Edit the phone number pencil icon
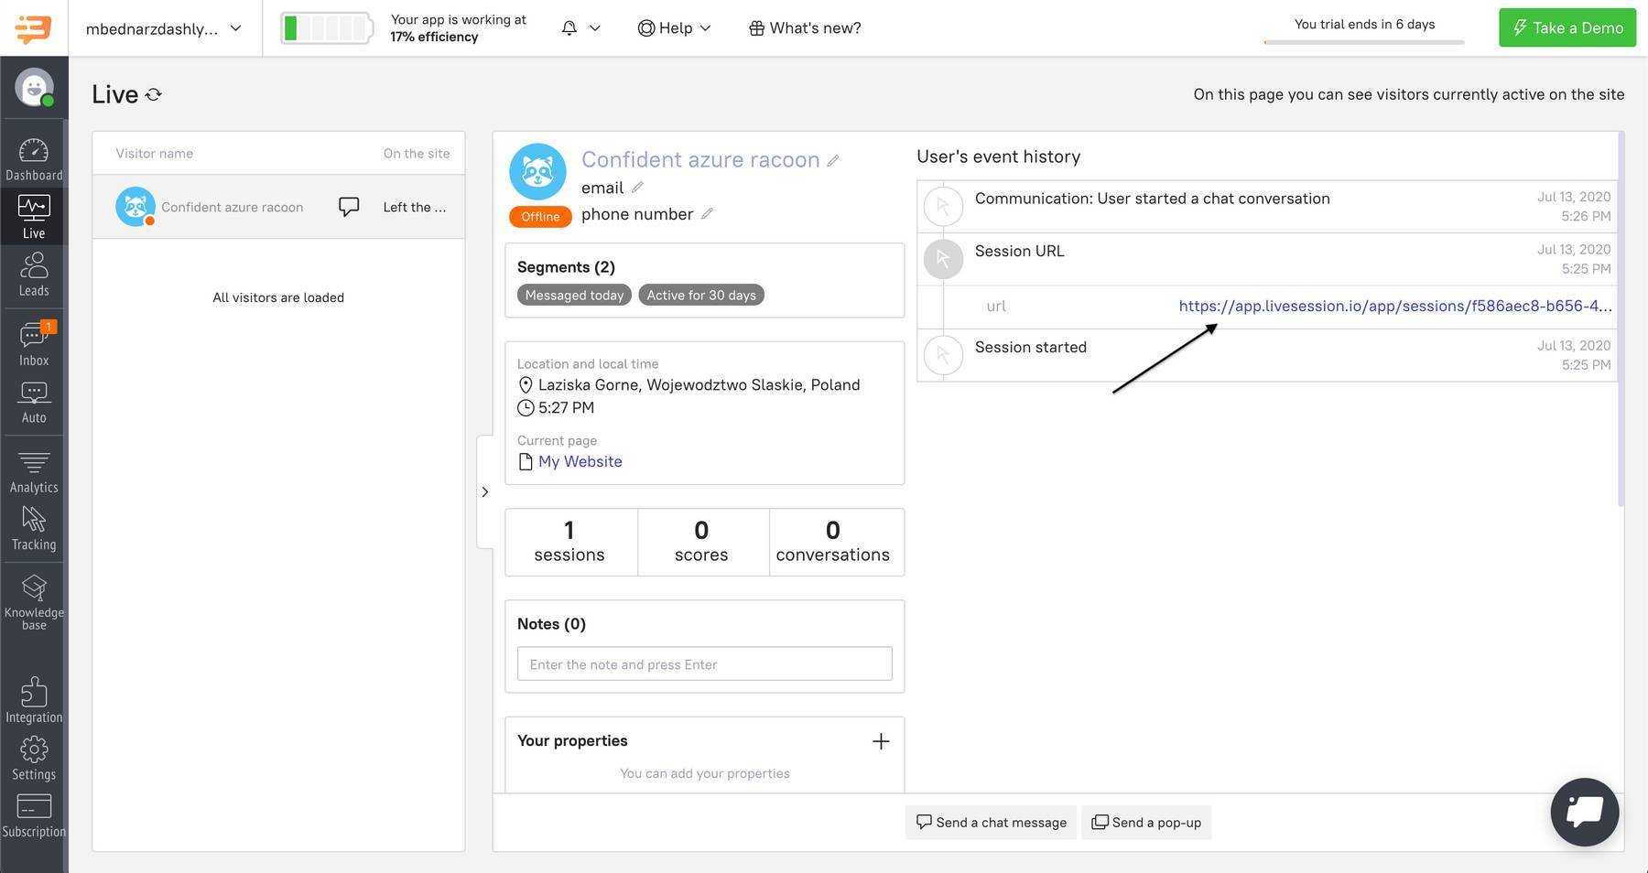 coord(707,214)
